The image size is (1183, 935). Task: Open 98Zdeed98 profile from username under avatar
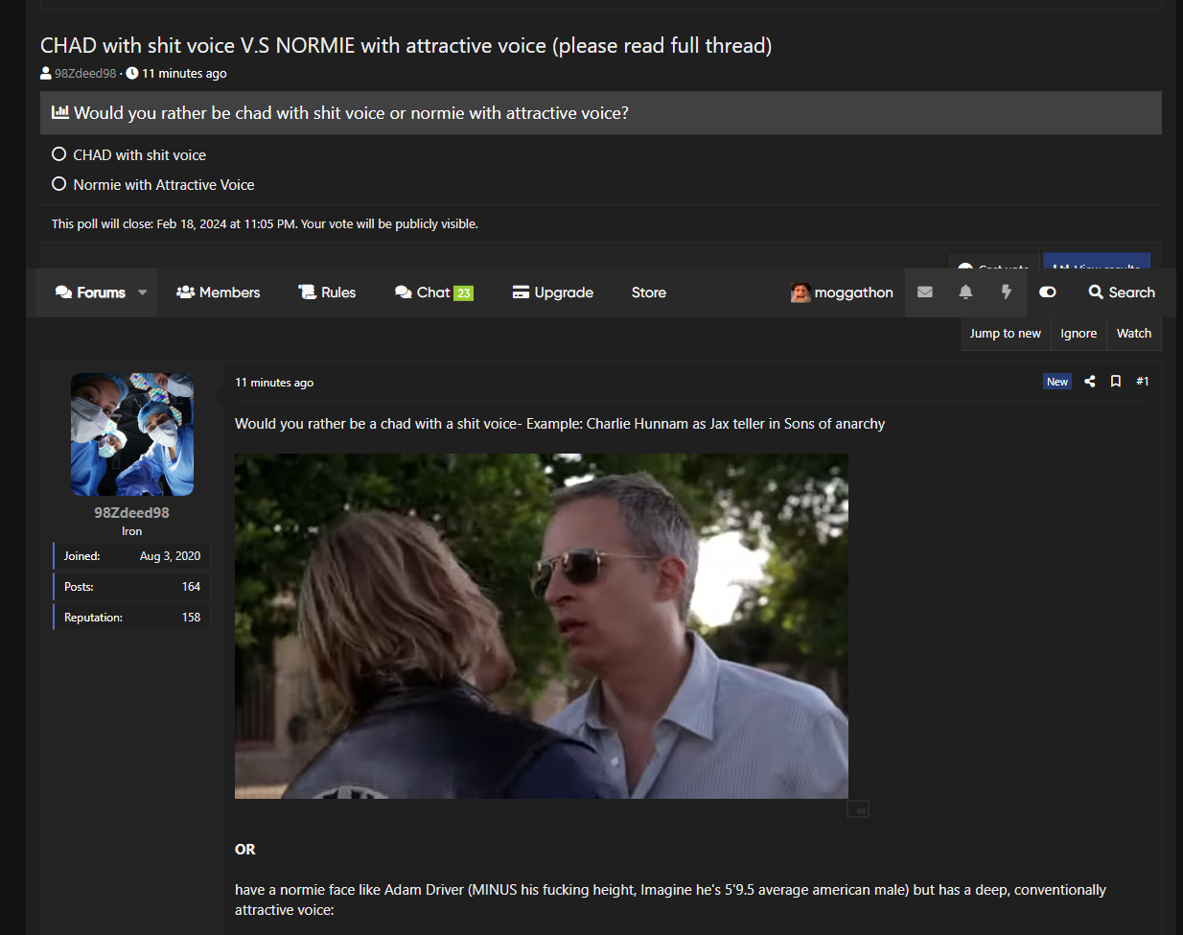(x=132, y=513)
